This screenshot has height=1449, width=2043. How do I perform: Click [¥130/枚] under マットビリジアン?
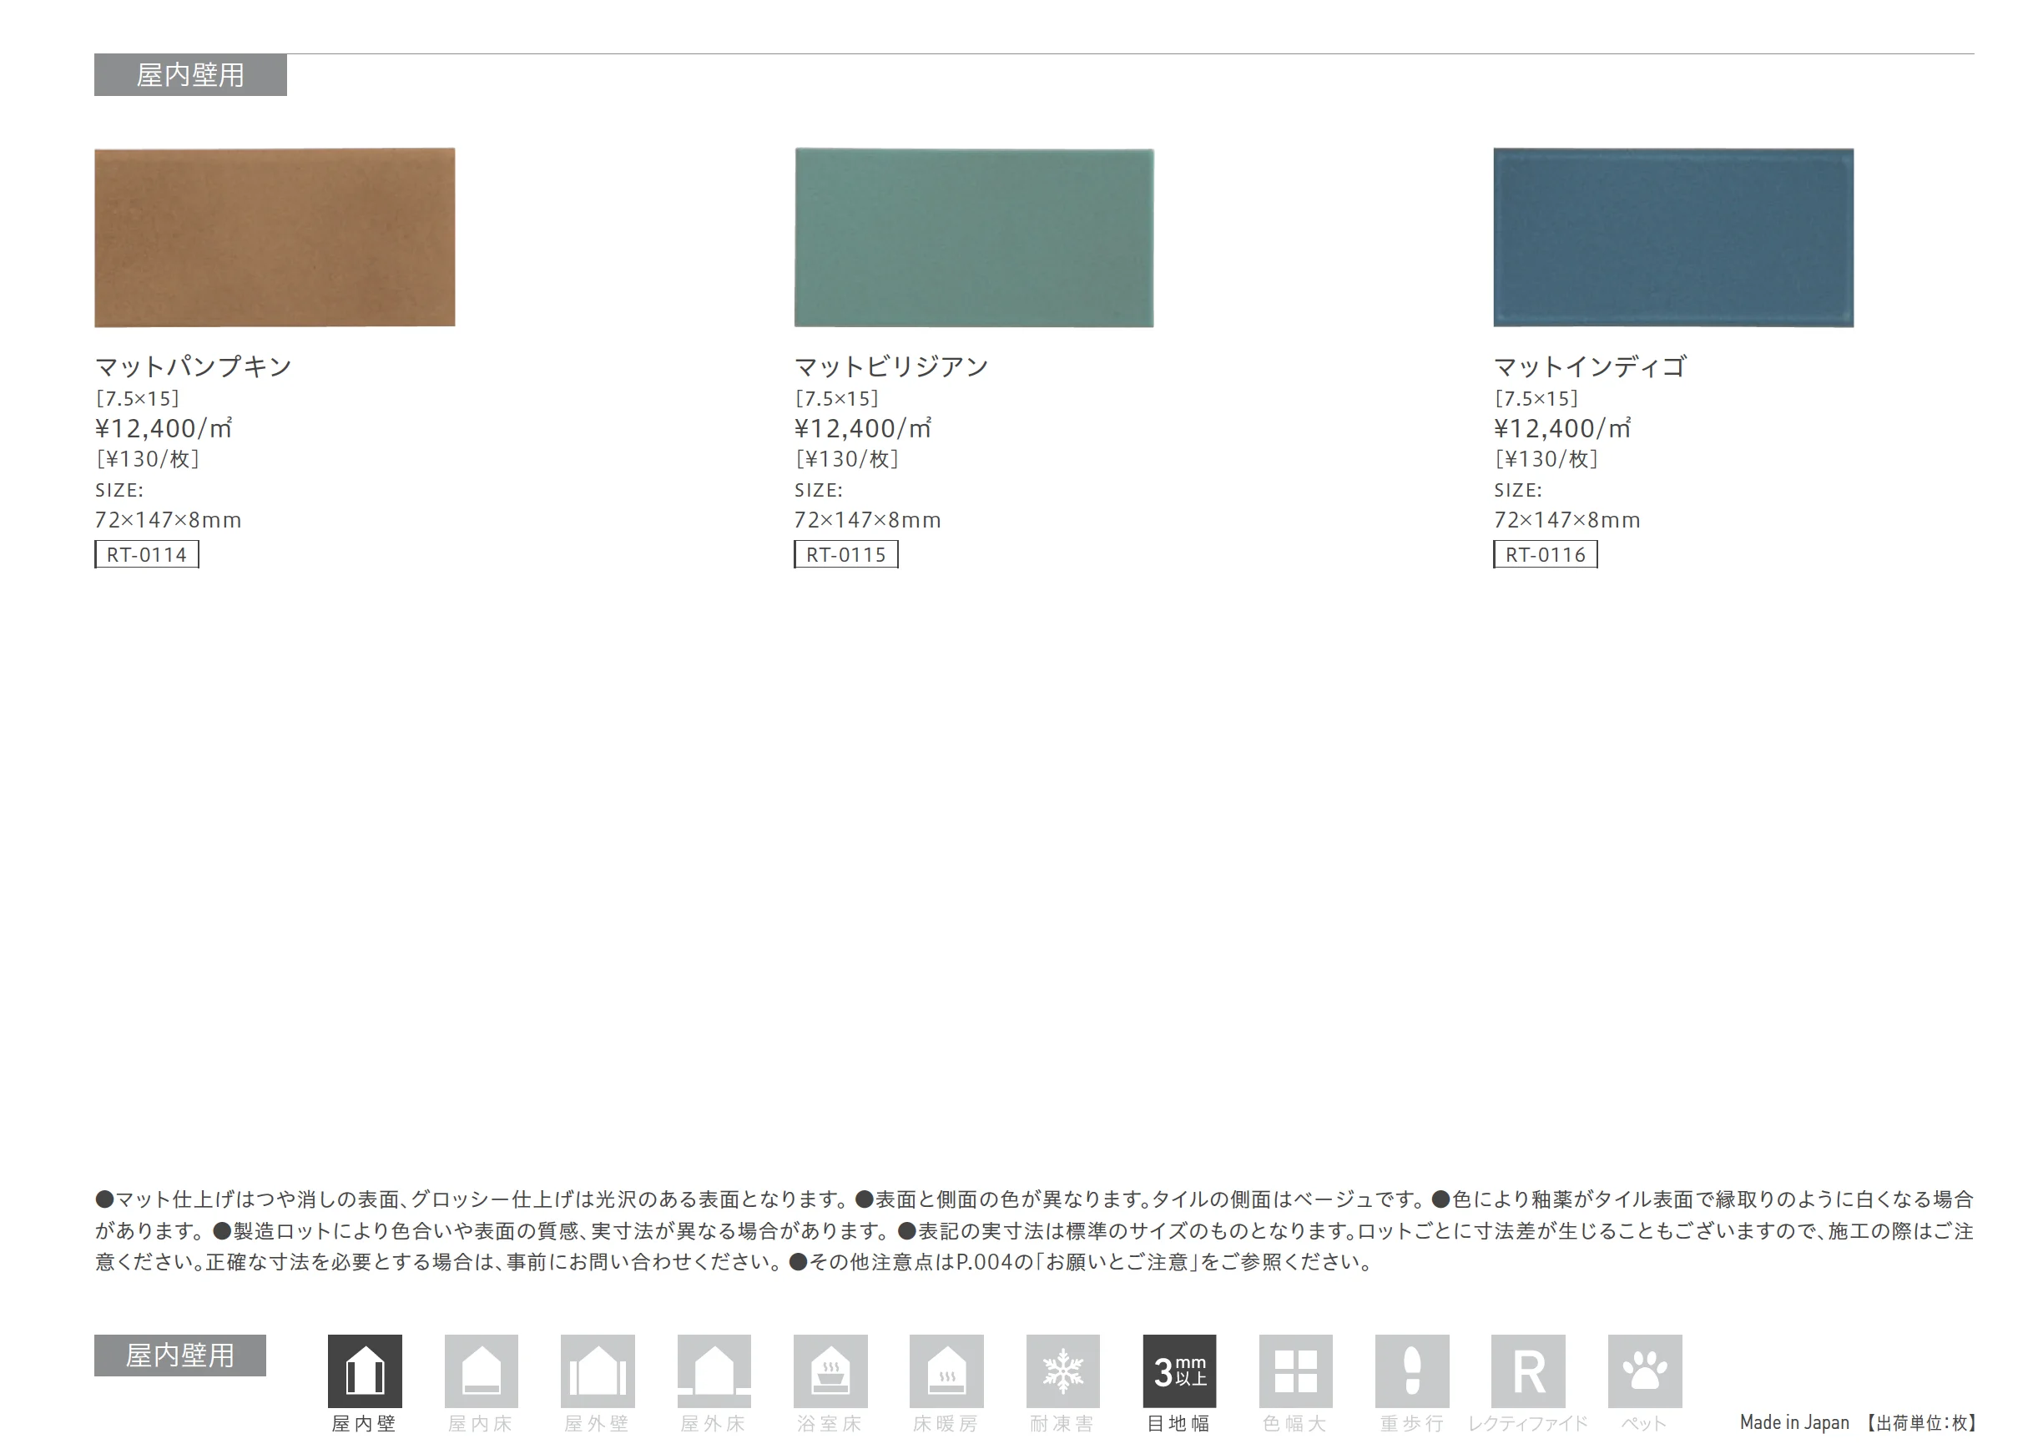846,458
